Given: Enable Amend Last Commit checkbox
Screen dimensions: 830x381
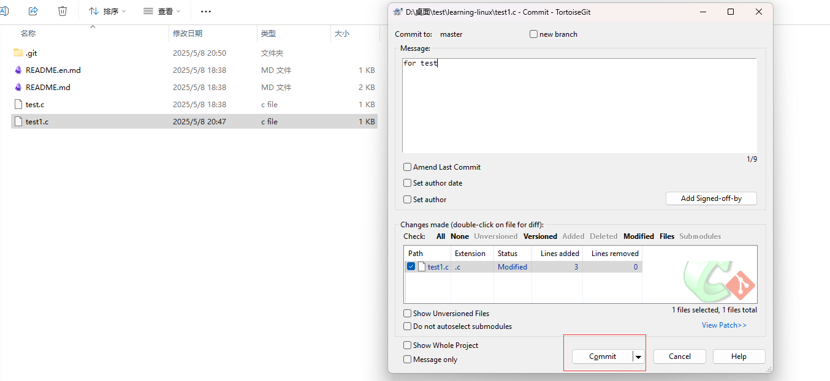Looking at the screenshot, I should click(x=407, y=167).
